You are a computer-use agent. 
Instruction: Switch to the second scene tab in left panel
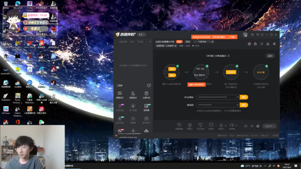(x=132, y=42)
